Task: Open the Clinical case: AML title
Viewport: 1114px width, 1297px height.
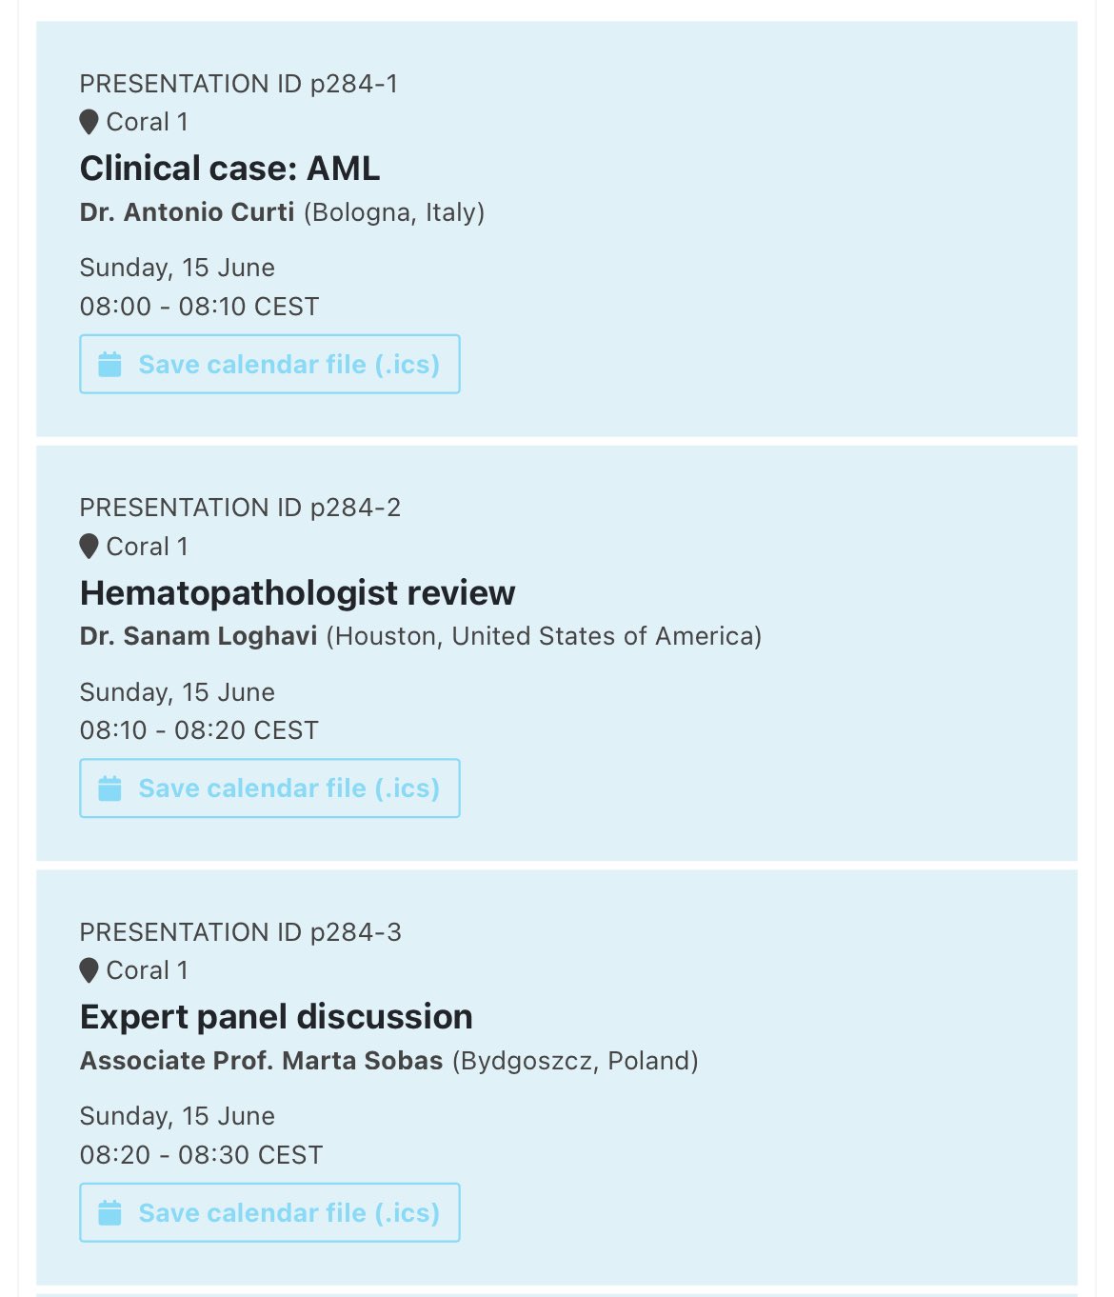Action: click(230, 169)
